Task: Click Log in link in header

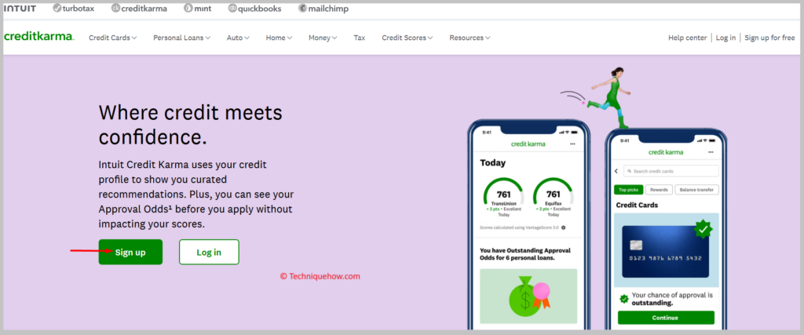Action: (725, 38)
